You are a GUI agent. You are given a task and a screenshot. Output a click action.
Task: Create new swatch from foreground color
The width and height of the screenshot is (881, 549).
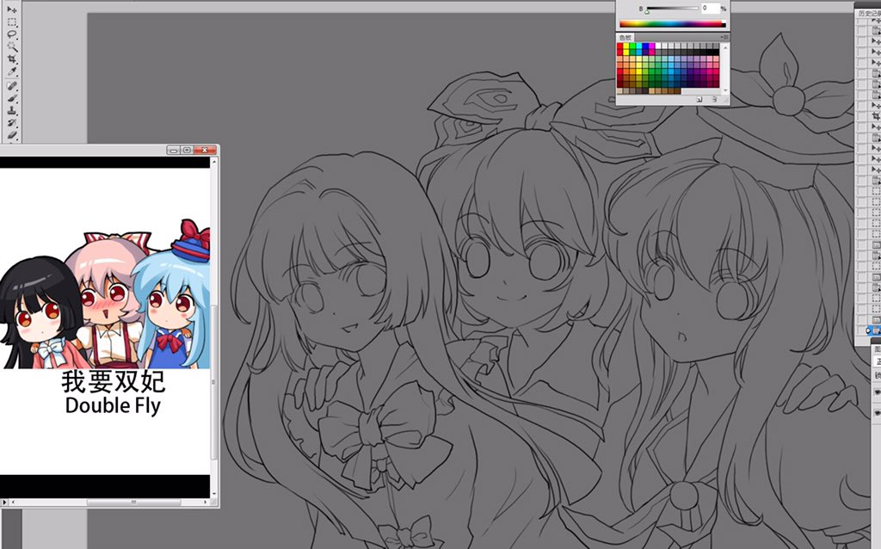coord(699,100)
